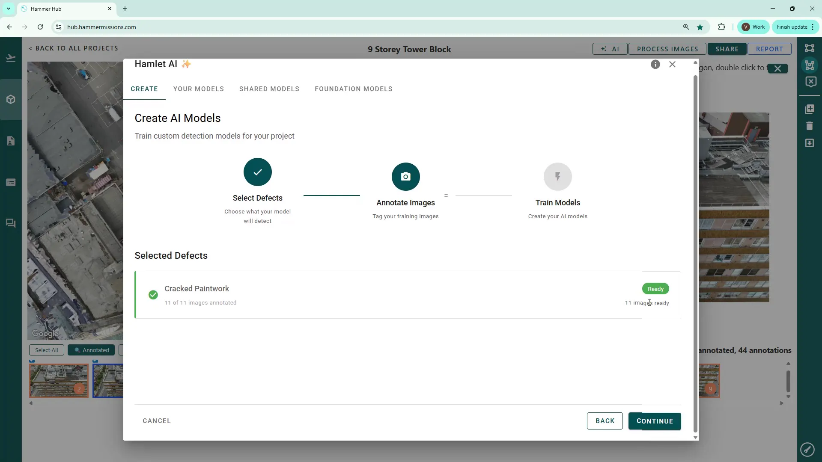This screenshot has width=822, height=462.
Task: Open the 3D cube sidebar icon
Action: 11,100
